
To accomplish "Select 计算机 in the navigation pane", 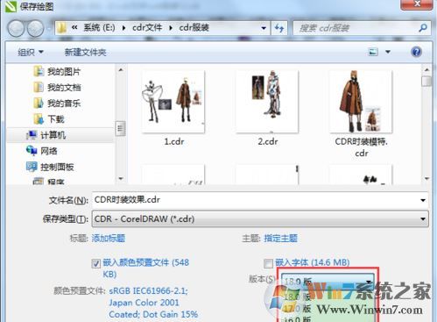I will (x=53, y=135).
